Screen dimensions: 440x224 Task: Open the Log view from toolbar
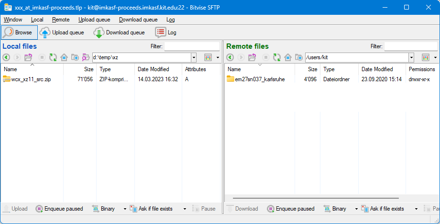[165, 32]
